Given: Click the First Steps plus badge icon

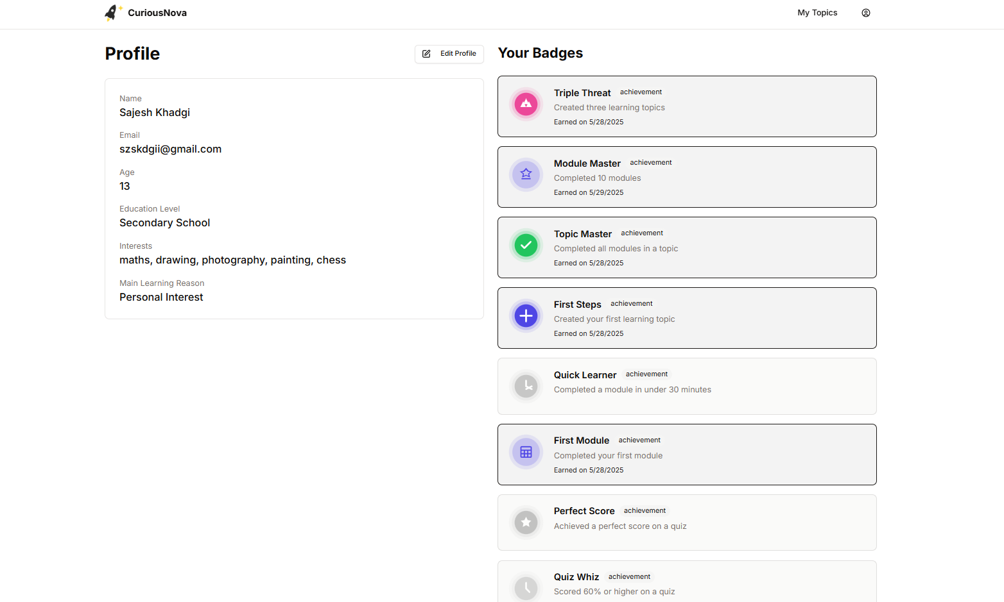Looking at the screenshot, I should pos(526,315).
